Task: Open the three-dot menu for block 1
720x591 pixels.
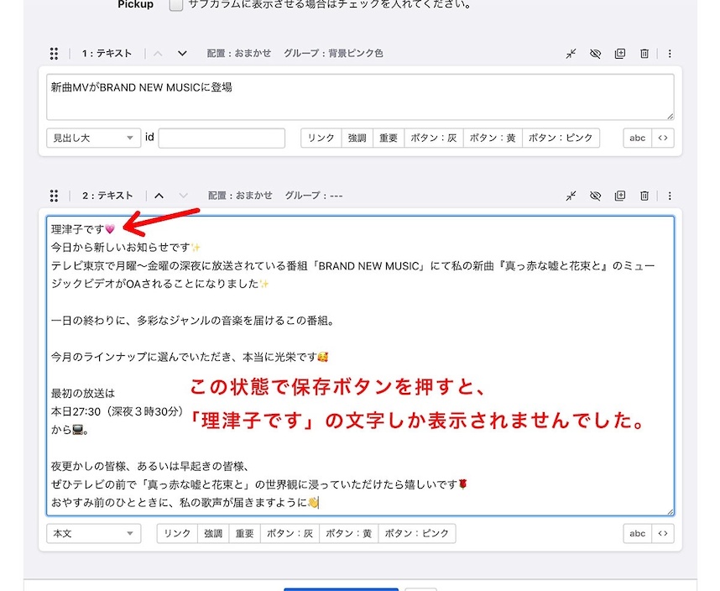Action: (x=670, y=54)
